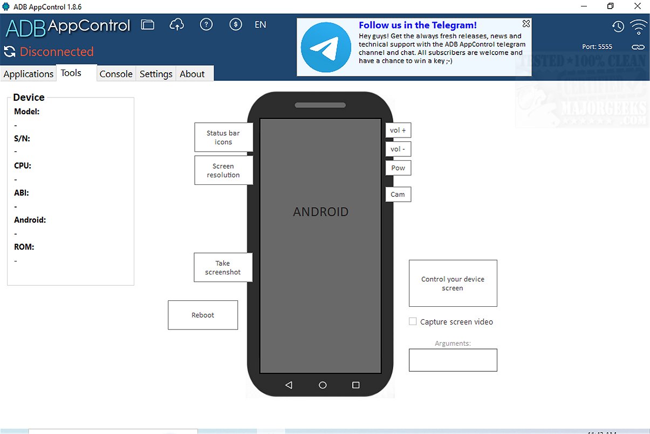Click the ABI: label
650x434 pixels.
tap(22, 192)
